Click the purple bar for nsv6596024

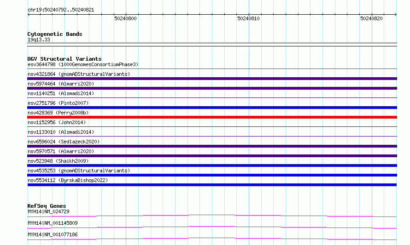click(x=212, y=146)
